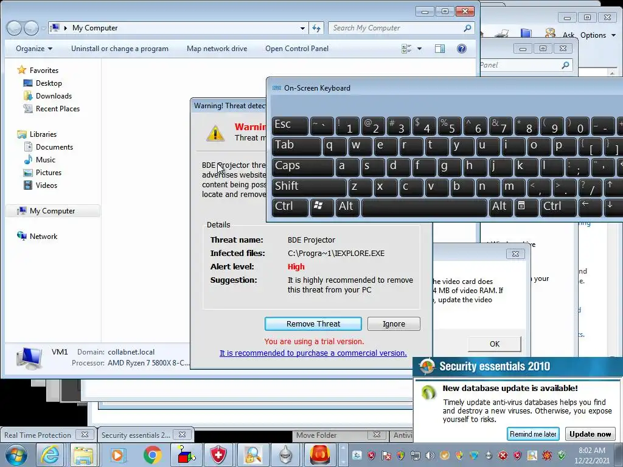Expand breadcrumb arrow before My Computer
623x467 pixels.
65,28
